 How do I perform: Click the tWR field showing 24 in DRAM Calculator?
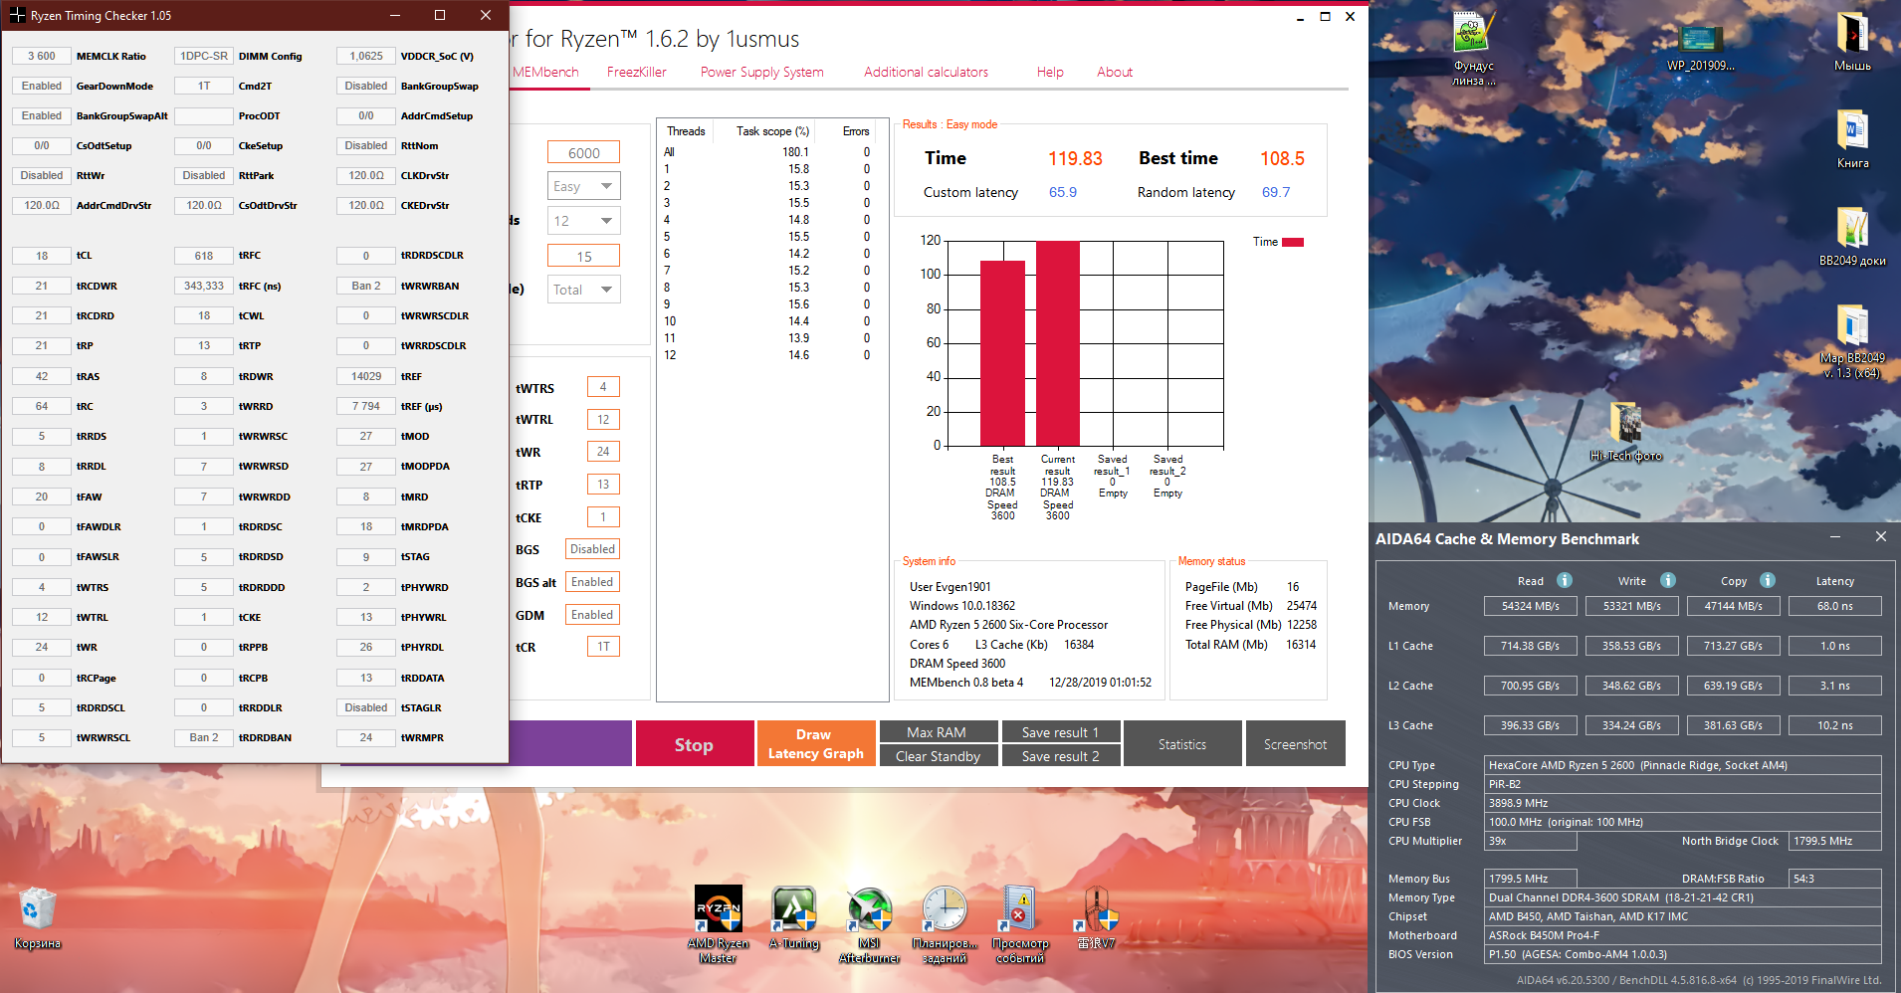coord(603,452)
